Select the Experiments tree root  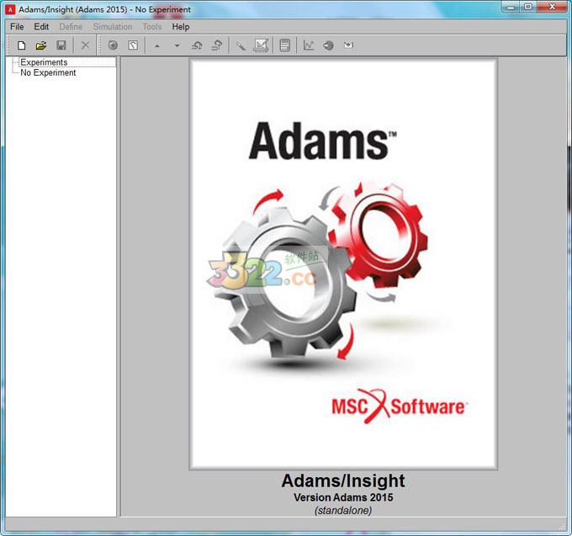(x=44, y=62)
